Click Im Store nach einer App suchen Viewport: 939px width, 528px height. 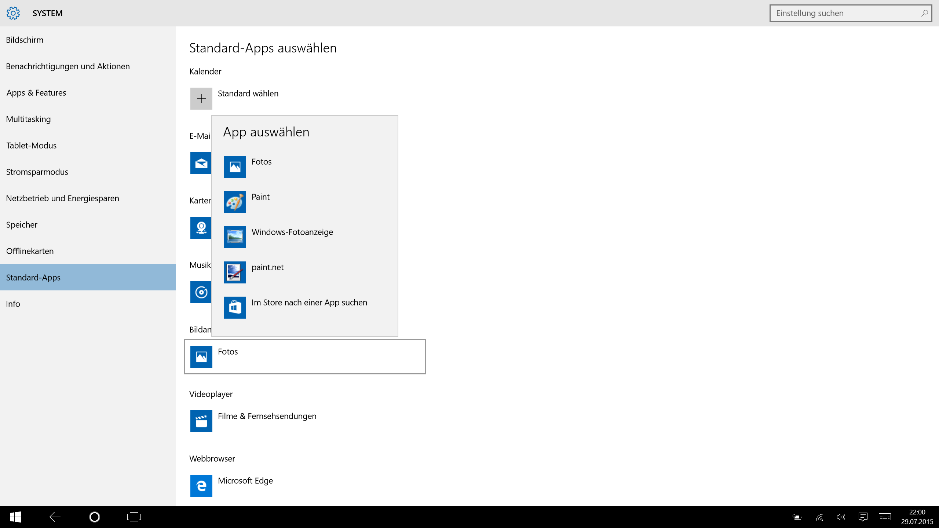click(x=309, y=302)
